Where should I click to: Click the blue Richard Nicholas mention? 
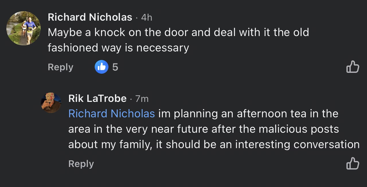[112, 113]
